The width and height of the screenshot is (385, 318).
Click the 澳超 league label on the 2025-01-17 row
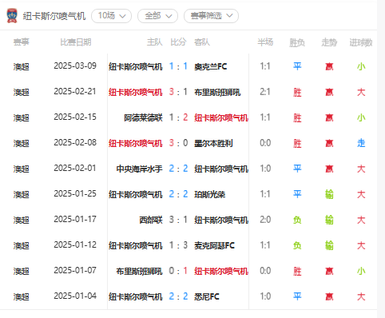coord(22,220)
